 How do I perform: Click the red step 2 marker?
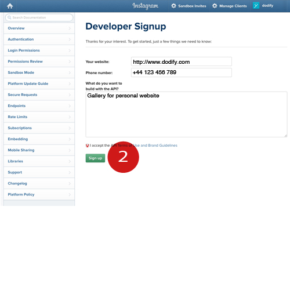(123, 157)
